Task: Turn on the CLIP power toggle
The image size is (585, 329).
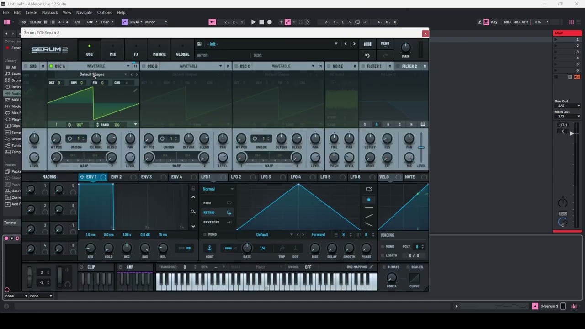Action: pyautogui.click(x=82, y=267)
